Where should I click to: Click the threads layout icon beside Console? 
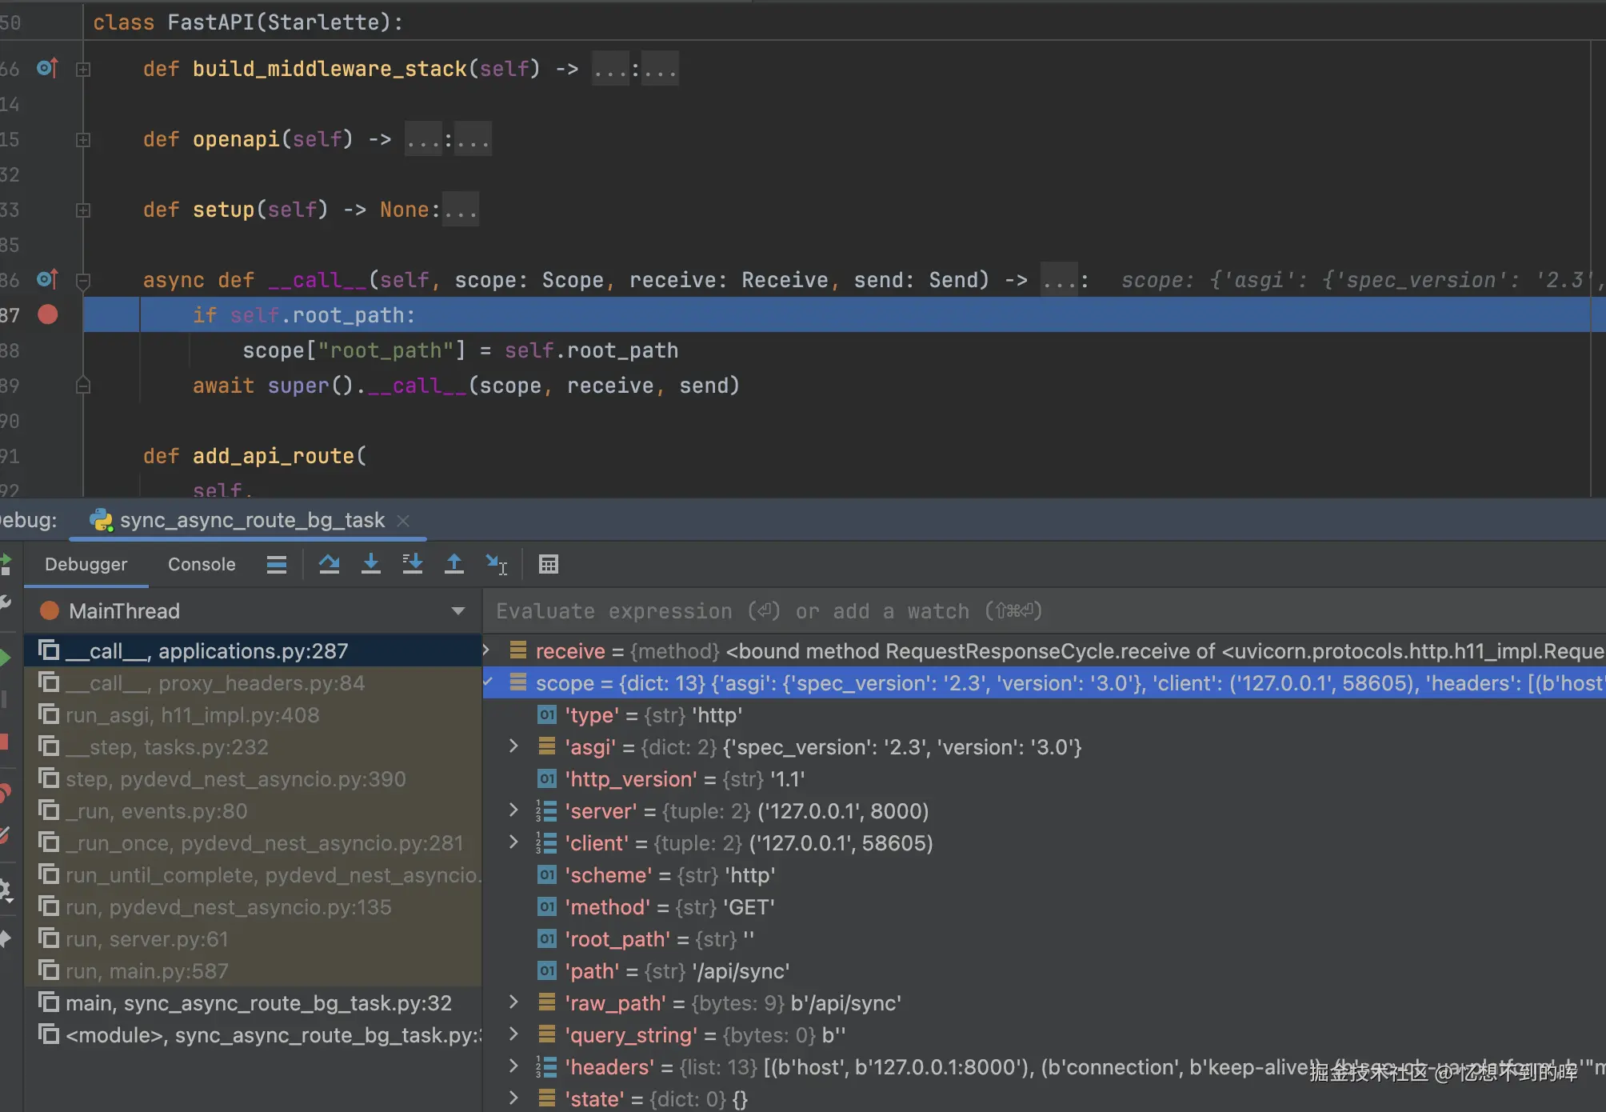click(277, 564)
